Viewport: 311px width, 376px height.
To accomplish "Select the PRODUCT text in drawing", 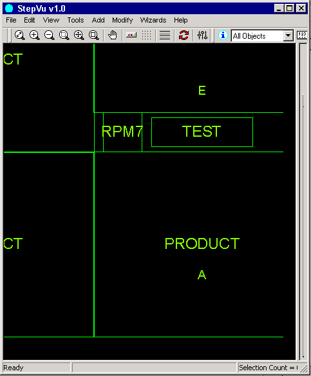I will [202, 244].
